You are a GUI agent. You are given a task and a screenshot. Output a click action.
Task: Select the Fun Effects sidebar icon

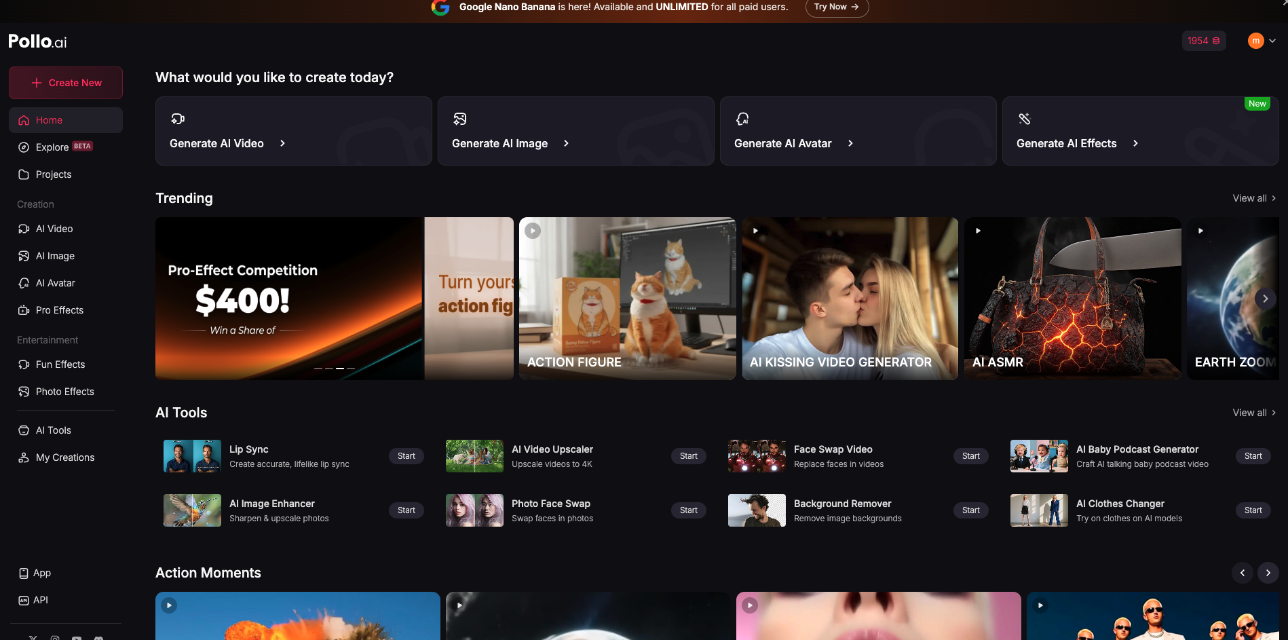[x=24, y=364]
